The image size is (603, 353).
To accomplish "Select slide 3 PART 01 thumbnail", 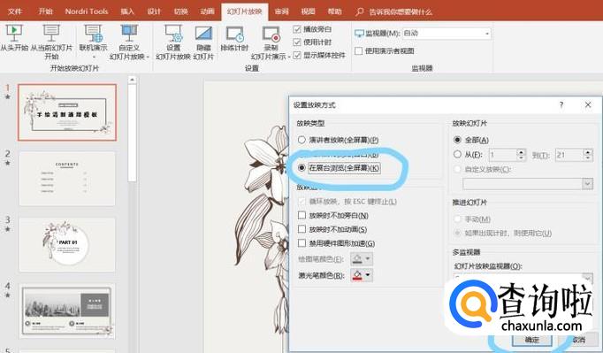I will click(67, 244).
